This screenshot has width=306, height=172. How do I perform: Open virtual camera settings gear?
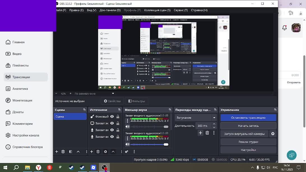[273, 134]
